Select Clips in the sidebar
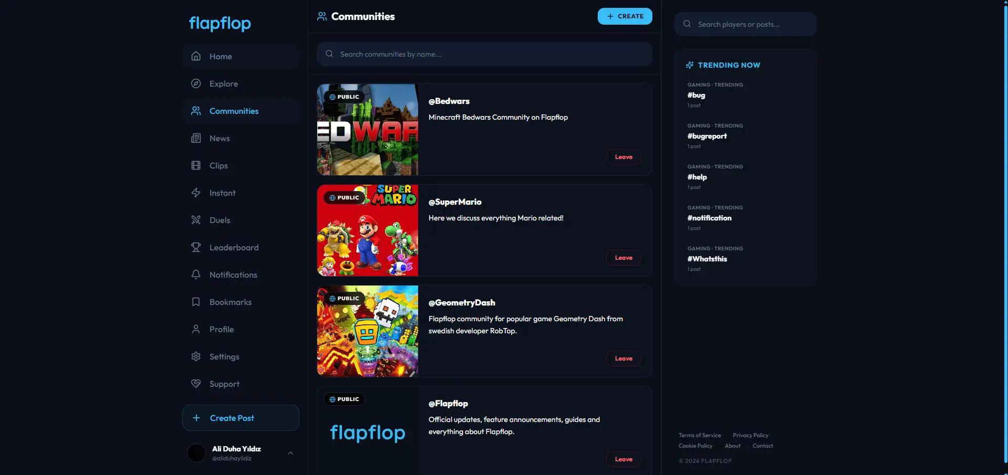This screenshot has height=475, width=1008. coord(241,165)
